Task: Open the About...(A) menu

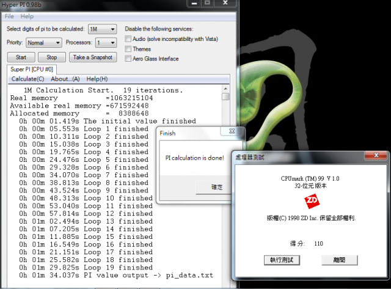Action: pos(65,79)
